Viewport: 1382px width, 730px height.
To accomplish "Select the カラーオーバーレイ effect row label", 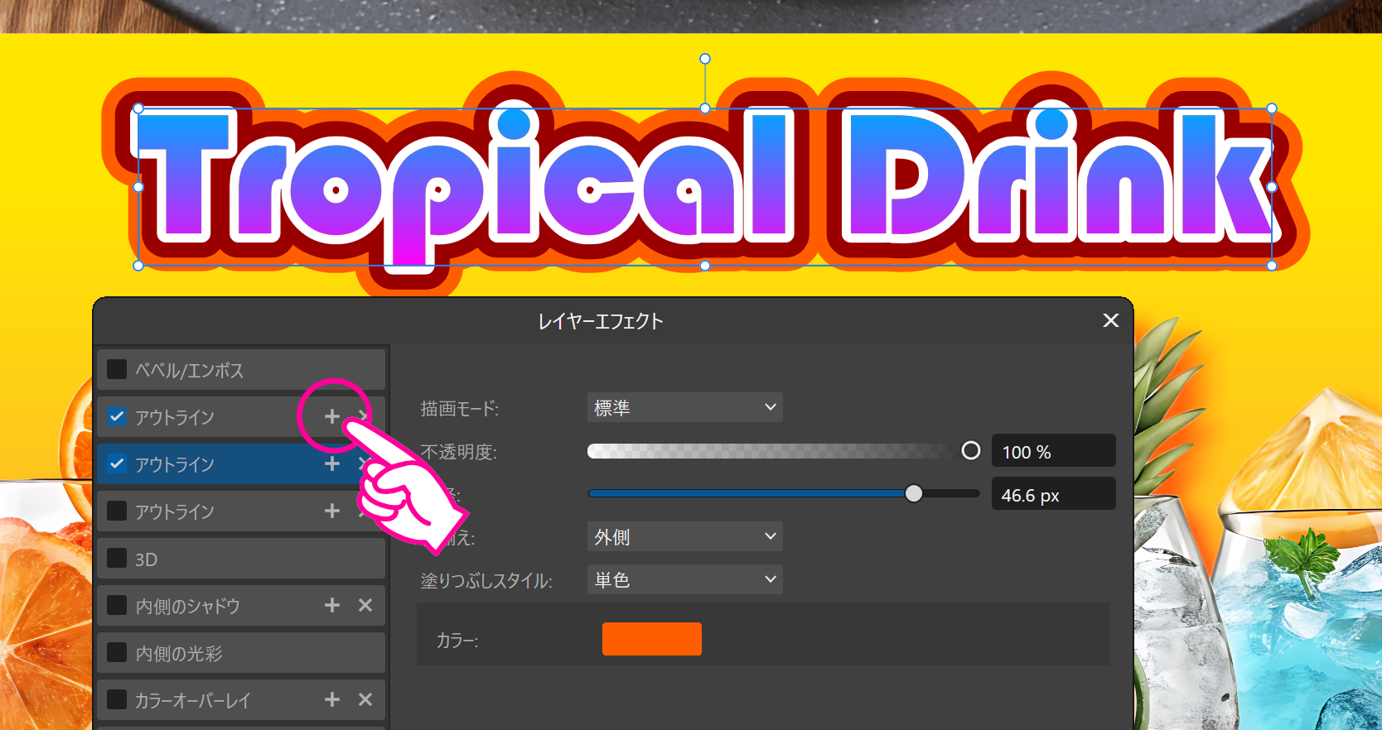I will coord(192,700).
